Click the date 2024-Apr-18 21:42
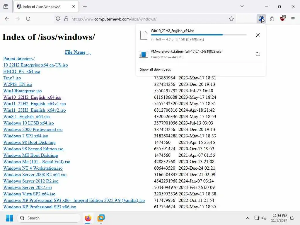The height and width of the screenshot is (225, 300). 197,110
